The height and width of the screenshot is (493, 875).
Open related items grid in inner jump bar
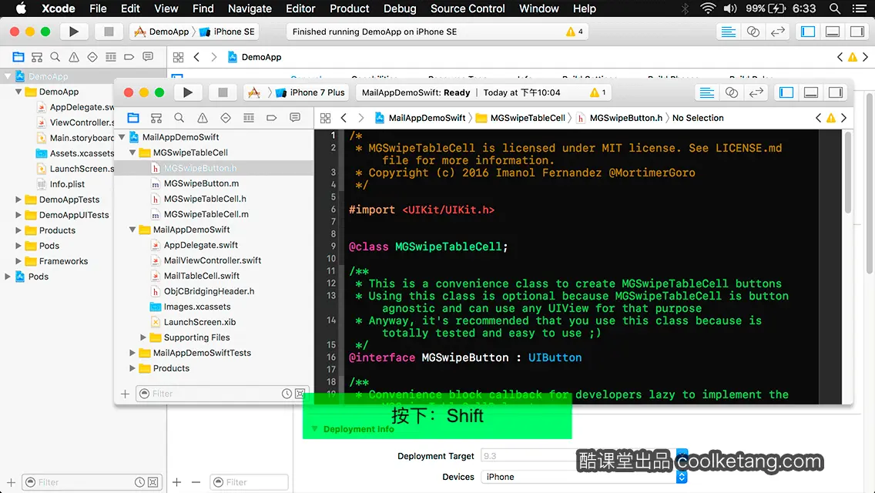click(325, 118)
